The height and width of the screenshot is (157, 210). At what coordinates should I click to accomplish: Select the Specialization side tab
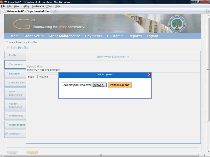pos(15,83)
